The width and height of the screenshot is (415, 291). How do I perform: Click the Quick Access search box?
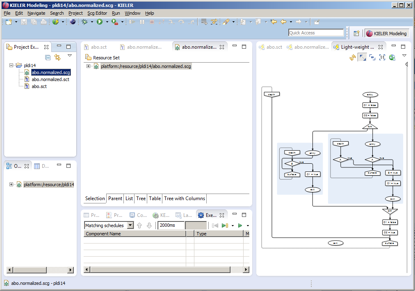pyautogui.click(x=316, y=33)
